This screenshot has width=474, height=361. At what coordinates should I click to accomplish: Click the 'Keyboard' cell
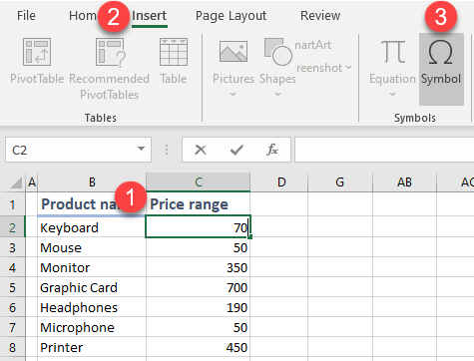[x=92, y=227]
